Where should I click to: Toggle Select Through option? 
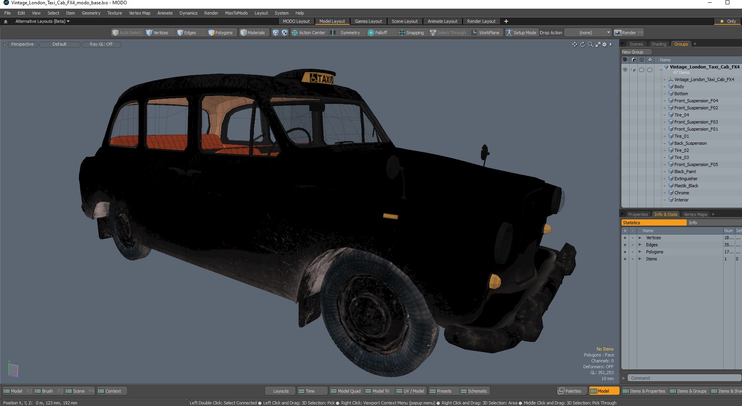[448, 33]
